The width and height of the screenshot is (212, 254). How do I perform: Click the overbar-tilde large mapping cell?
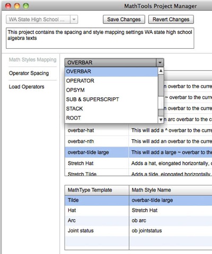coord(171,200)
